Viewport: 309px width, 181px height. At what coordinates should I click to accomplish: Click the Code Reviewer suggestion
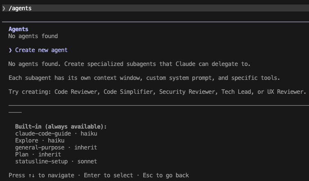click(x=77, y=92)
